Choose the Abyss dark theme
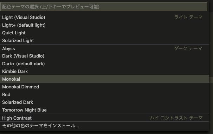Image resolution: width=213 pixels, height=134 pixels. point(104,48)
